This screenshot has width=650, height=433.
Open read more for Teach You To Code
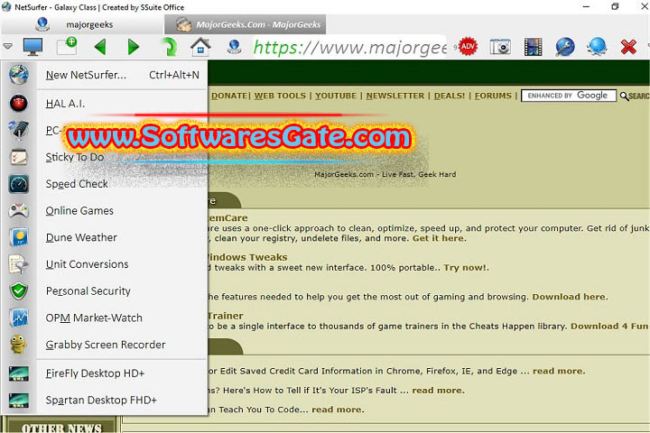pyautogui.click(x=338, y=410)
